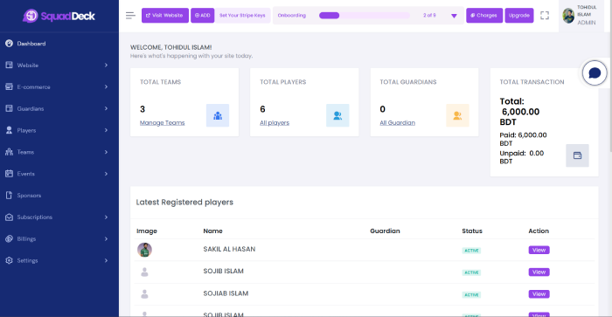Image resolution: width=612 pixels, height=317 pixels.
Task: Expand the Guardians menu chevron
Action: pos(106,108)
